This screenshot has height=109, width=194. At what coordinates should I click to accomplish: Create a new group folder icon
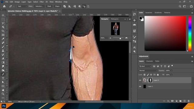(x=180, y=101)
